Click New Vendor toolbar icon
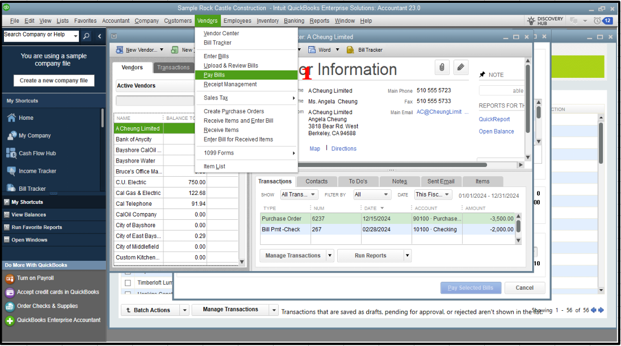 119,50
